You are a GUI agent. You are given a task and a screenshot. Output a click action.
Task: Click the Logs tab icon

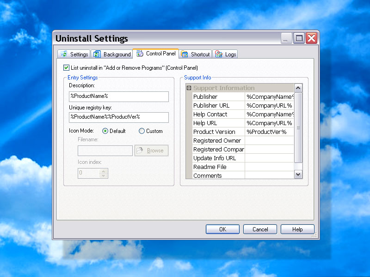pyautogui.click(x=218, y=54)
